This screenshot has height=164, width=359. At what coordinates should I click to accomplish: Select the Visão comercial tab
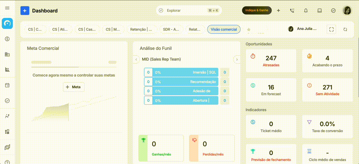224,29
